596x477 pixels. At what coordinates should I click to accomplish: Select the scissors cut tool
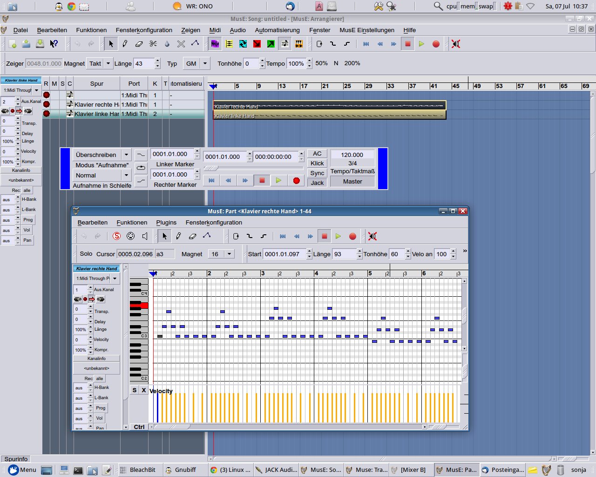coord(153,44)
